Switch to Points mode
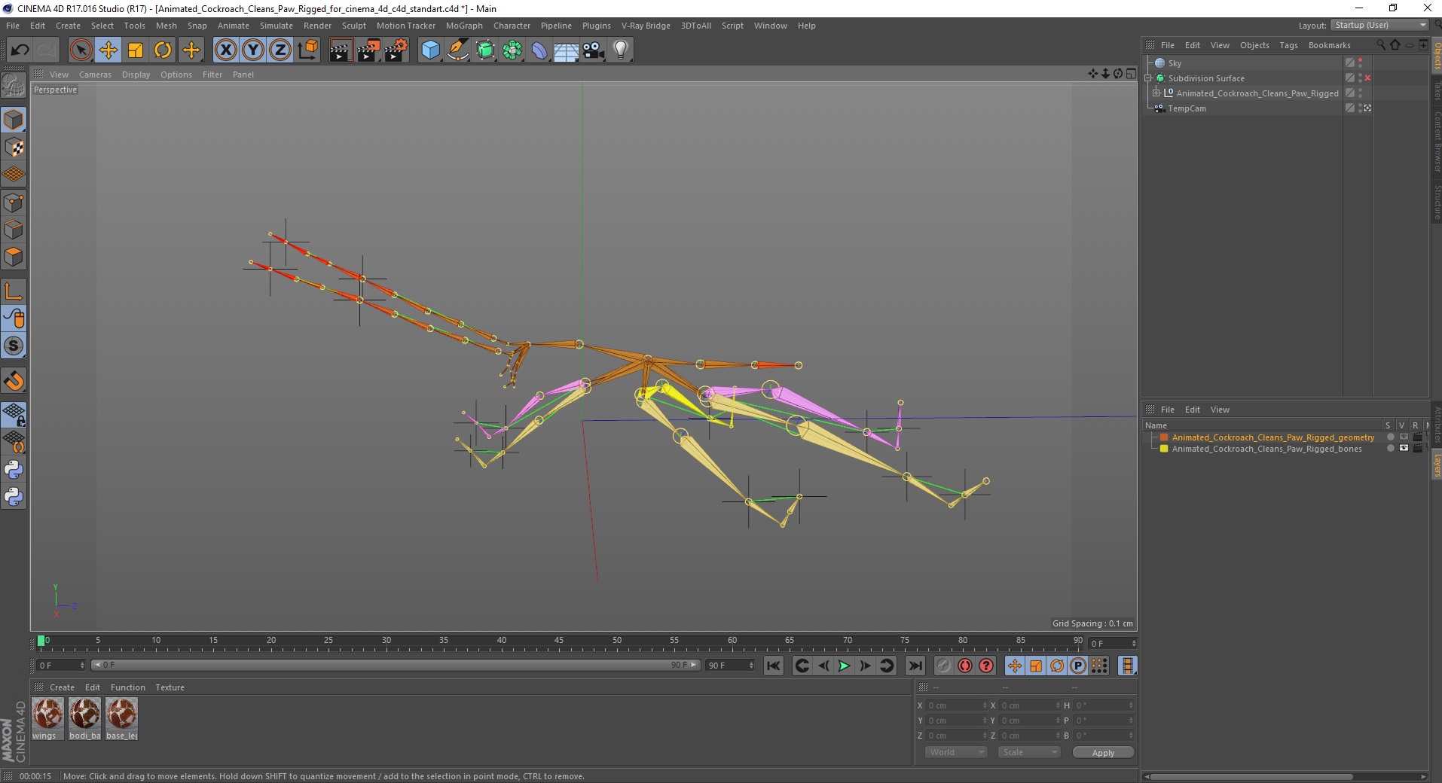1442x783 pixels. coord(14,203)
